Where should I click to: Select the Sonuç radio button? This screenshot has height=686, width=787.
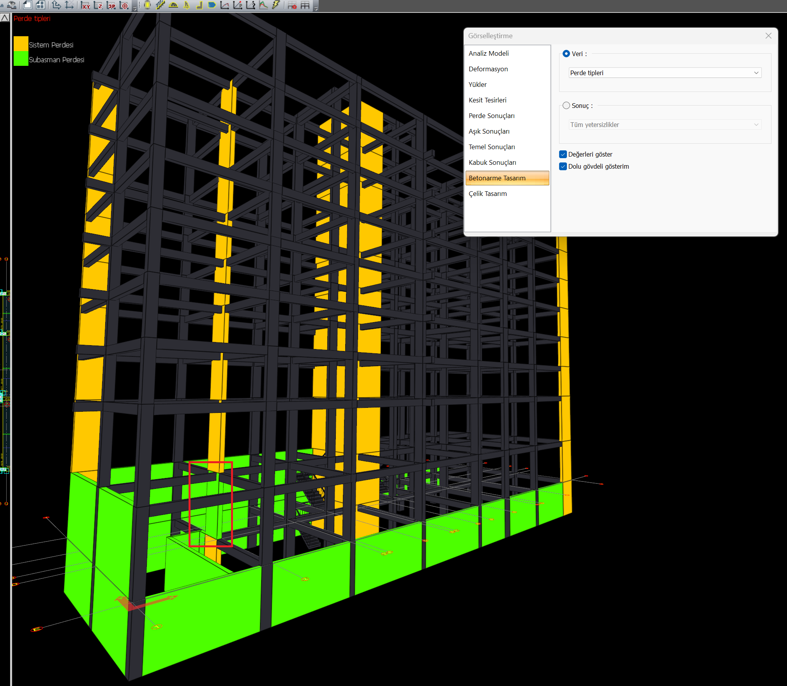click(x=566, y=106)
